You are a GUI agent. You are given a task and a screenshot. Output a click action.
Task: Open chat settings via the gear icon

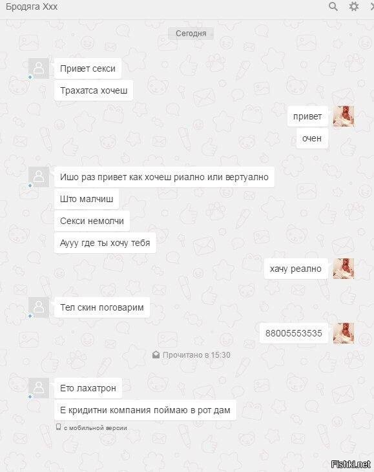[353, 6]
